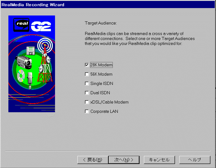Go back with the 戻る(B) button

click(x=93, y=160)
